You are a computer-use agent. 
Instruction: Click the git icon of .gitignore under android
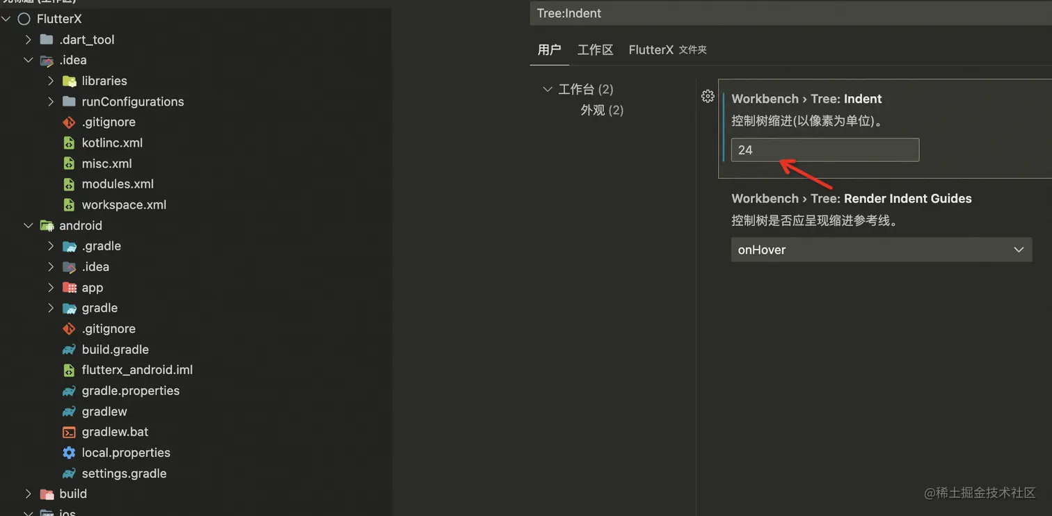click(69, 329)
